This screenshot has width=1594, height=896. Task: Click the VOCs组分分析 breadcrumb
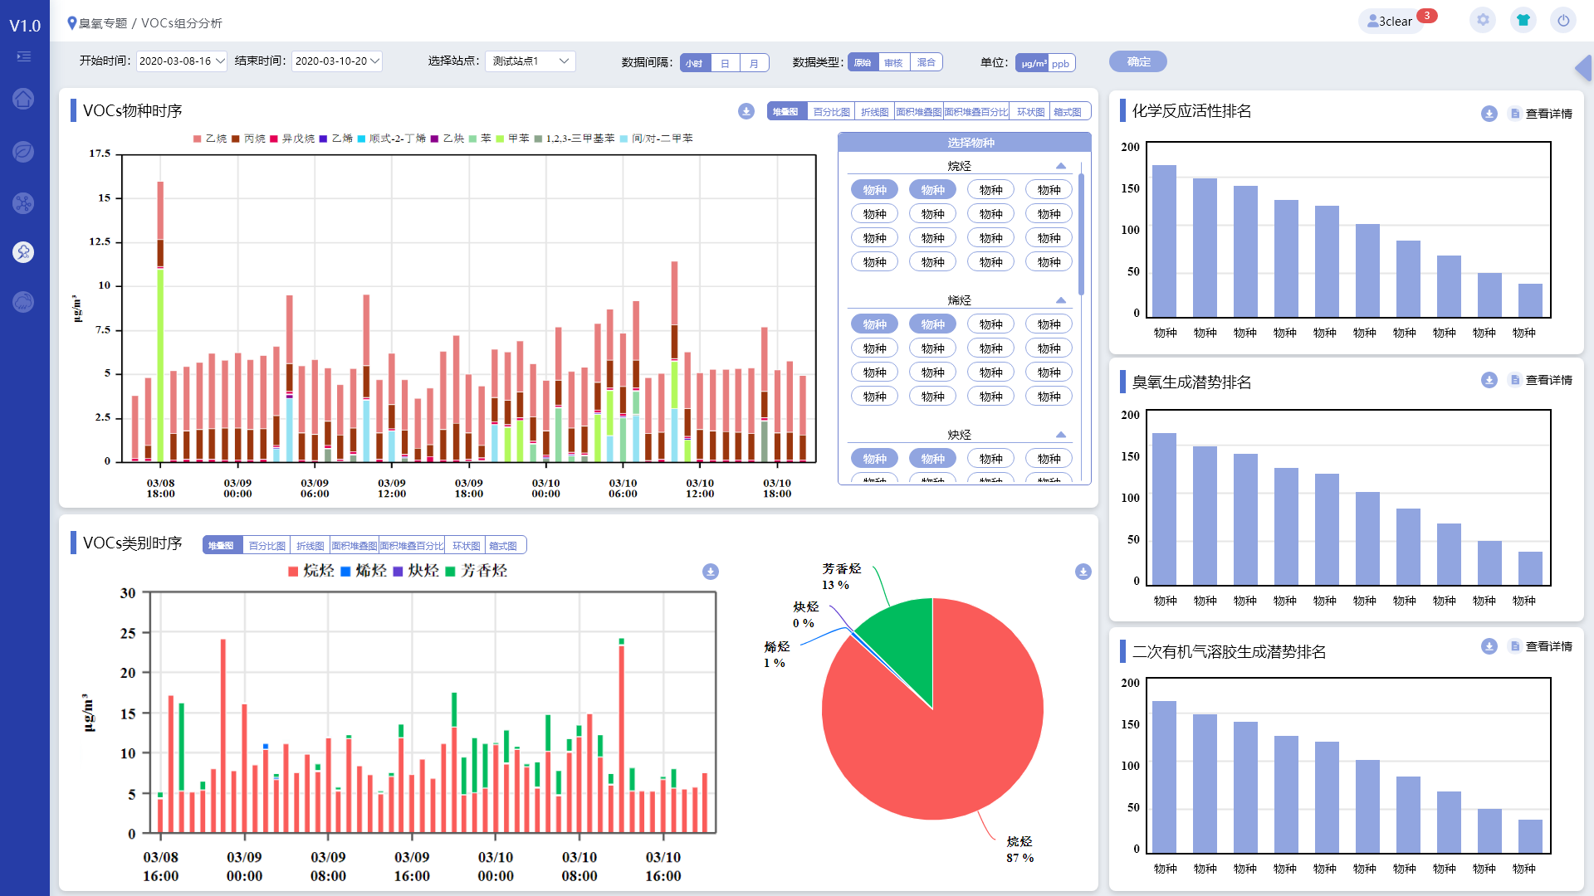(182, 23)
